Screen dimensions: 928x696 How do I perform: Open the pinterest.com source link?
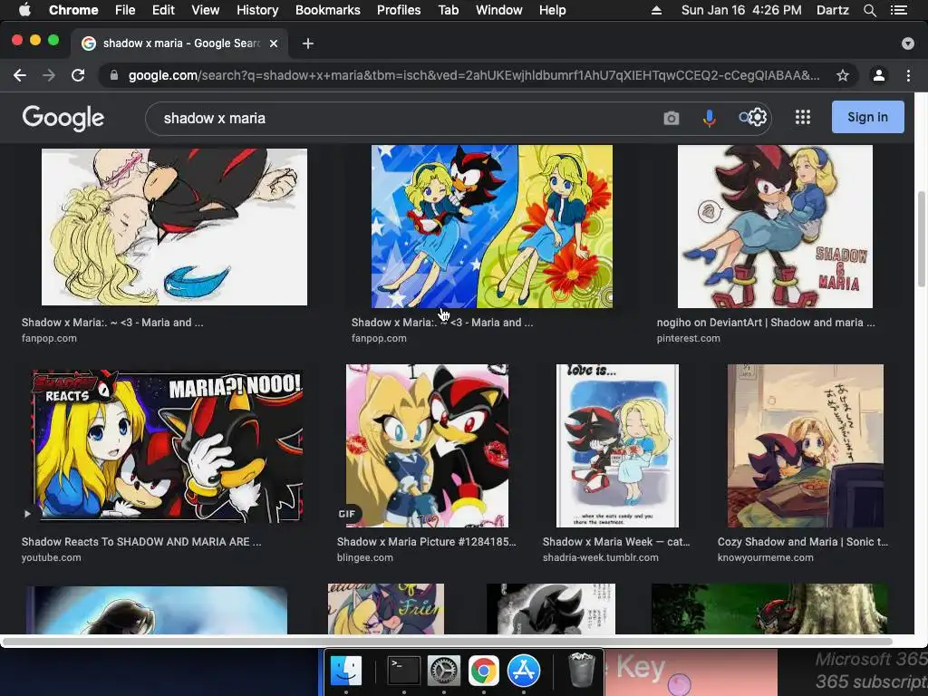coord(689,339)
